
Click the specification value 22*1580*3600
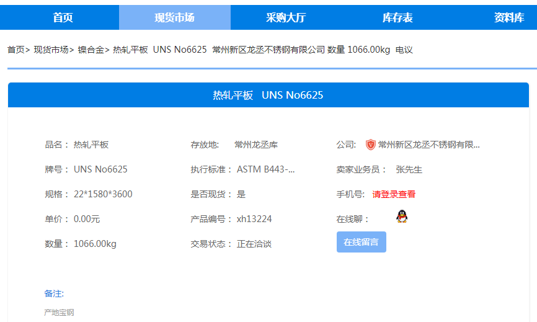click(103, 194)
